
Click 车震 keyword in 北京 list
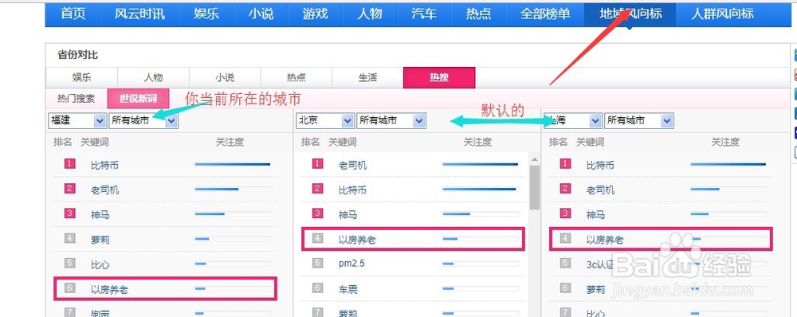[347, 290]
